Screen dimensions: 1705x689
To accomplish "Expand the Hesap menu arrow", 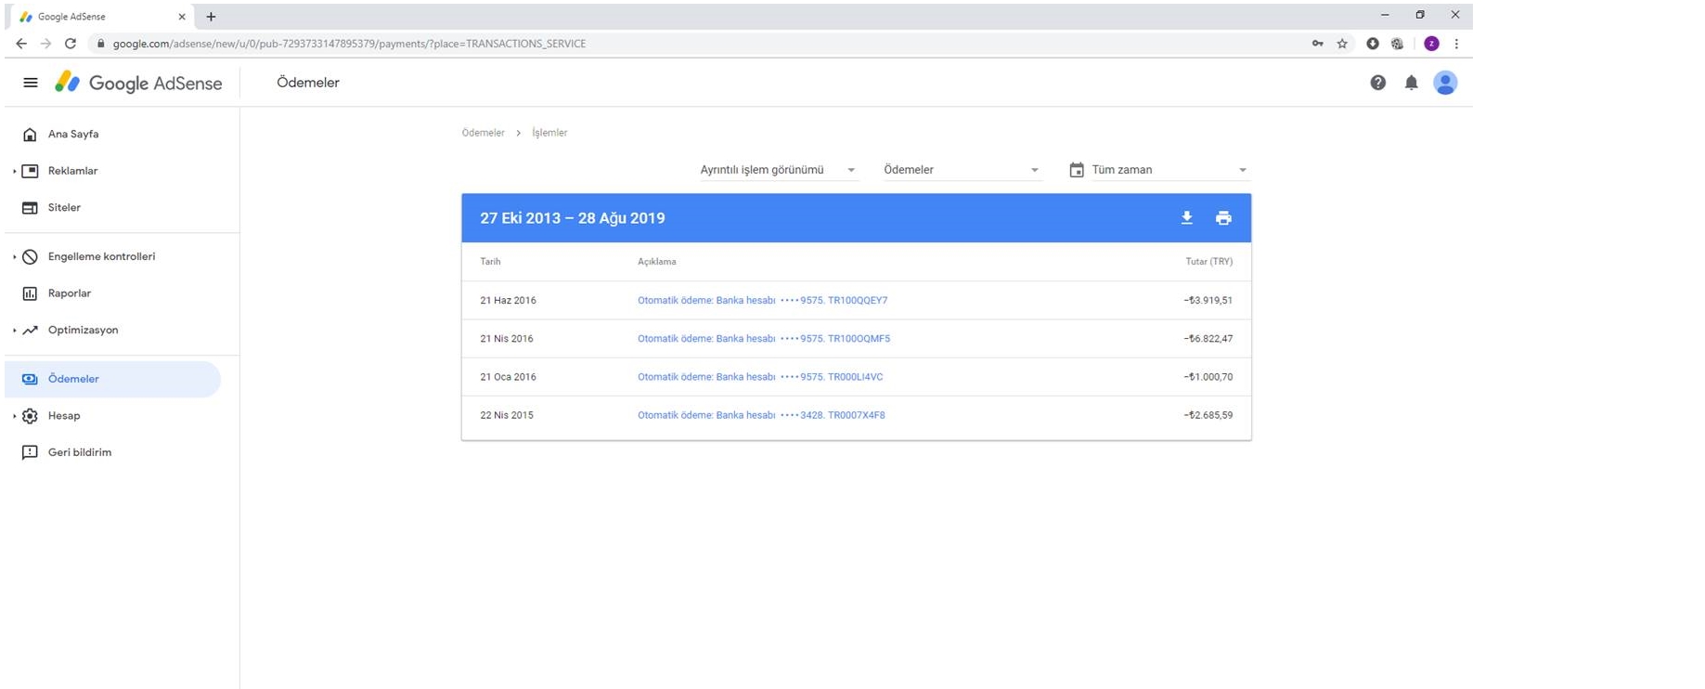I will tap(14, 416).
